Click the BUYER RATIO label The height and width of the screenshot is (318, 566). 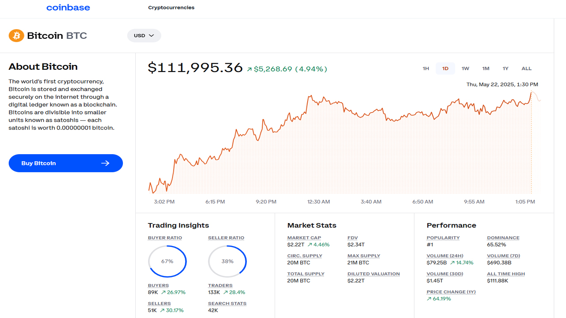165,238
